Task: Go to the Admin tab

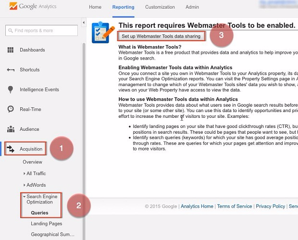Action: [192, 7]
